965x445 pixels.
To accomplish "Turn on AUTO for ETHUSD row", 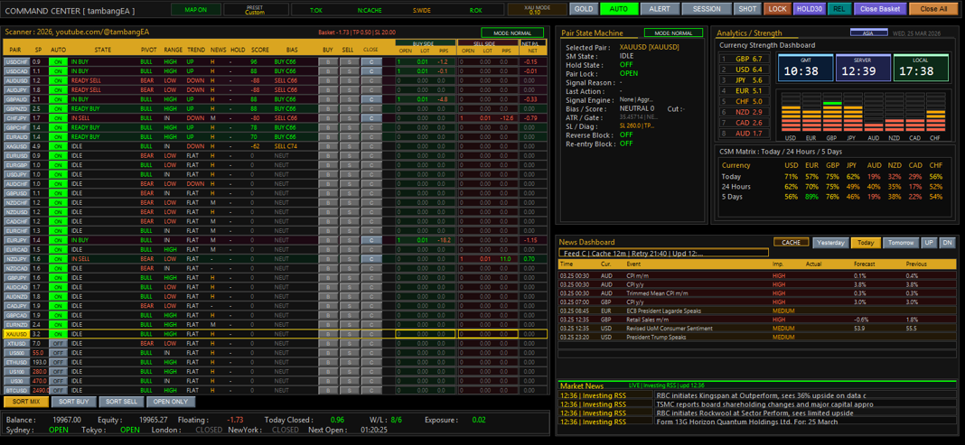I will (59, 362).
